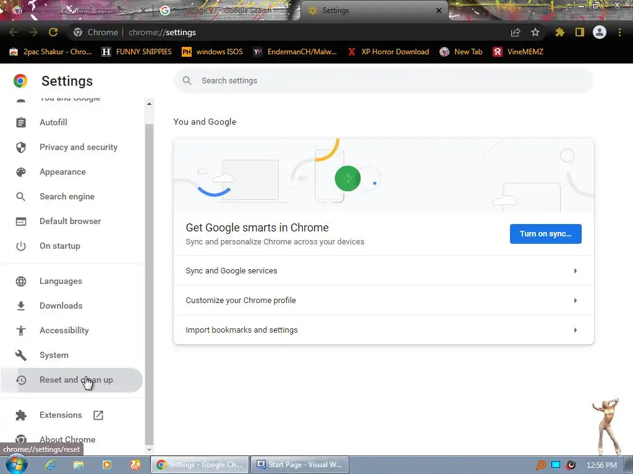Open the FUNNY SNIPPIES bookmark
Screen dimensions: 633x474
(137, 52)
